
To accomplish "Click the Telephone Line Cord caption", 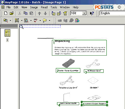I will pos(68,88).
